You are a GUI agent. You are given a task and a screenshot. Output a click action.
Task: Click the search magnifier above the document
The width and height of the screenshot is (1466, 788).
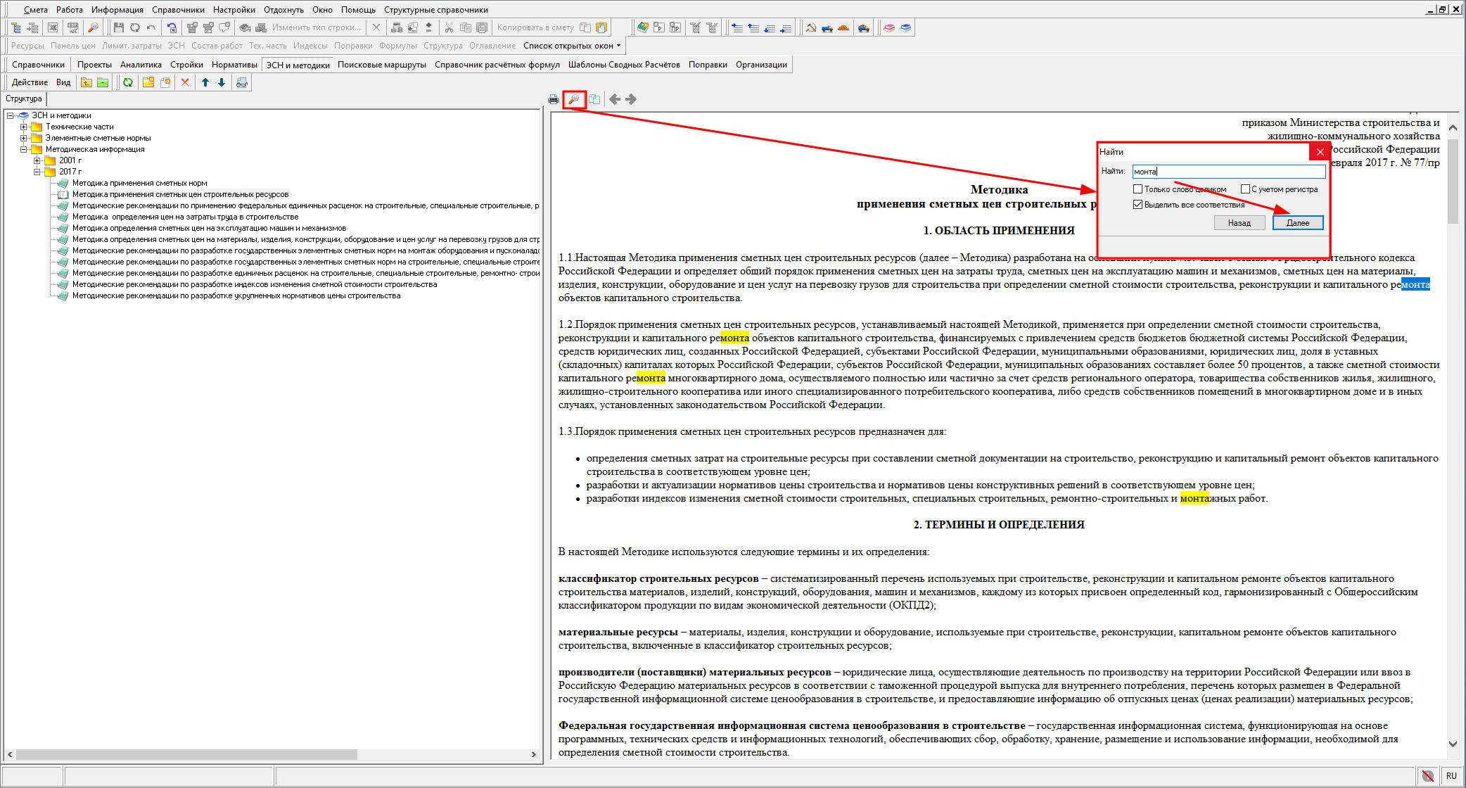(574, 99)
